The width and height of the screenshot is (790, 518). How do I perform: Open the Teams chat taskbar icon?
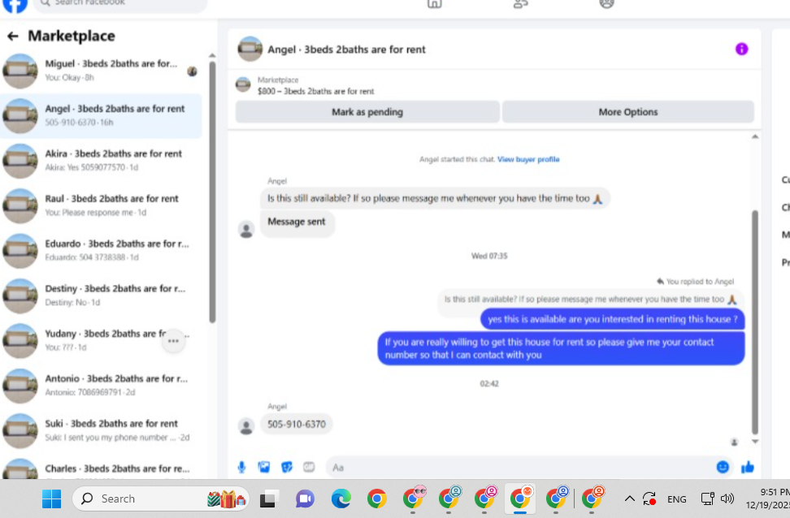(305, 499)
